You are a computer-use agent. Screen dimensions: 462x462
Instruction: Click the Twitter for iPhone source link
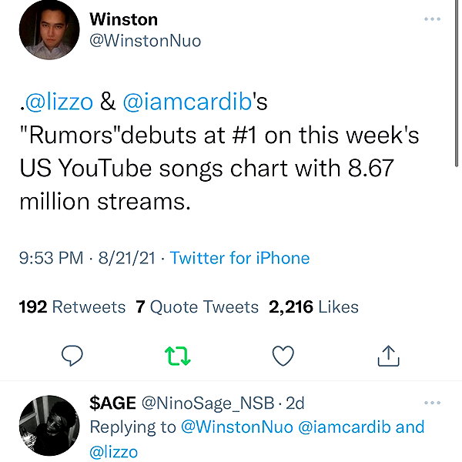(239, 258)
